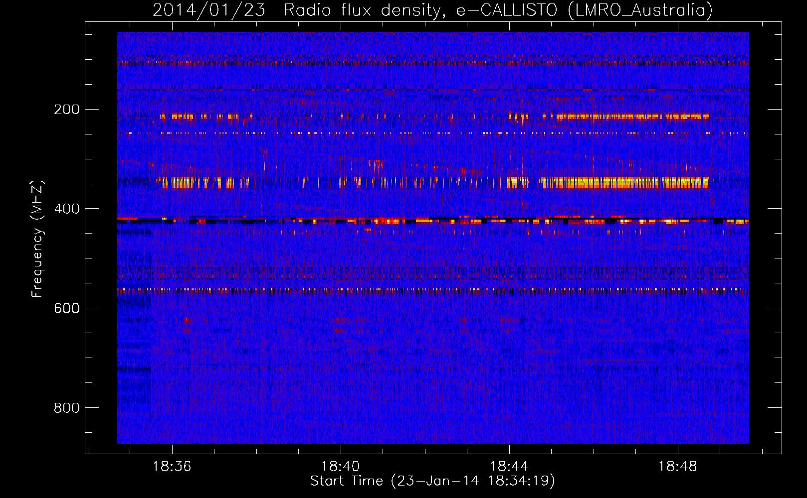This screenshot has height=498, width=807.
Task: Click the 18:48 time tick label
Action: [678, 467]
